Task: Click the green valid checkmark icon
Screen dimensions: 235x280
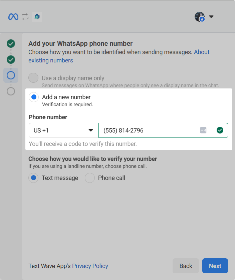Action: click(220, 130)
